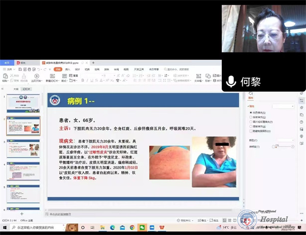Click the New Slide (新建幻灯片) icon
Viewport: 306px width, 235px height.
pyautogui.click(x=53, y=76)
